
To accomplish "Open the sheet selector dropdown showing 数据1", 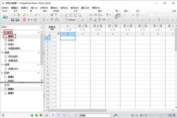I will pos(110,116).
